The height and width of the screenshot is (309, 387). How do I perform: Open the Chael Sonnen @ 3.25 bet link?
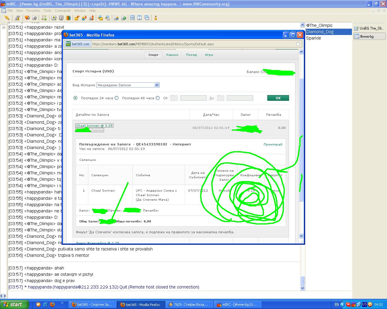coord(94,126)
